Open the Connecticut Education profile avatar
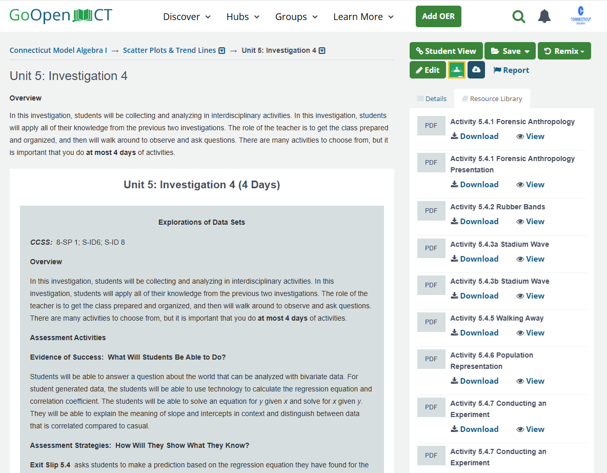607x473 pixels. [x=580, y=15]
